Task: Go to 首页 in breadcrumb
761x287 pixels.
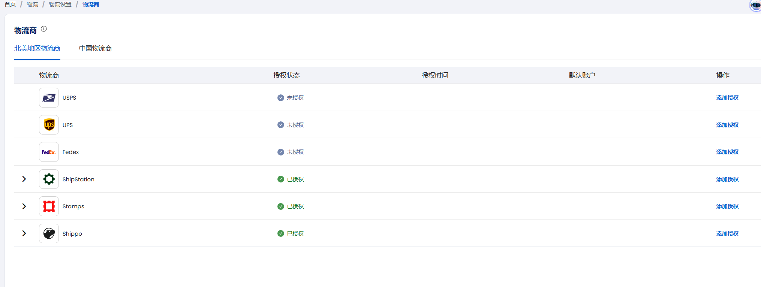Action: pos(10,4)
